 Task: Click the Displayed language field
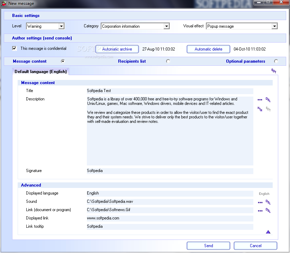click(170, 193)
